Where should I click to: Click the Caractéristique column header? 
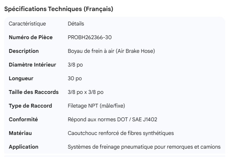pyautogui.click(x=27, y=24)
